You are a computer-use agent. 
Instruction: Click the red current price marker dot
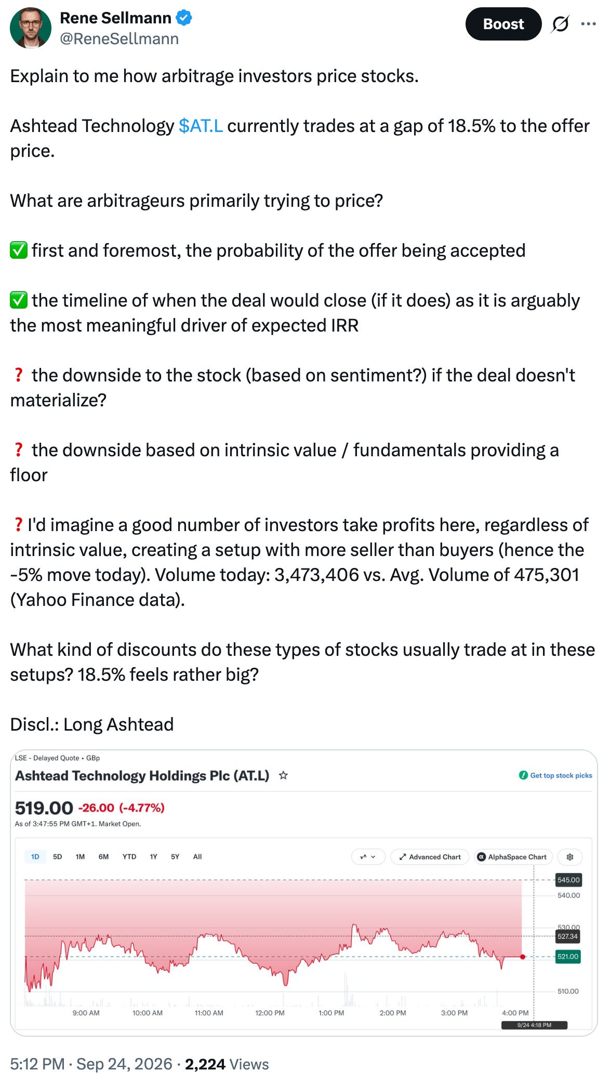[x=523, y=957]
